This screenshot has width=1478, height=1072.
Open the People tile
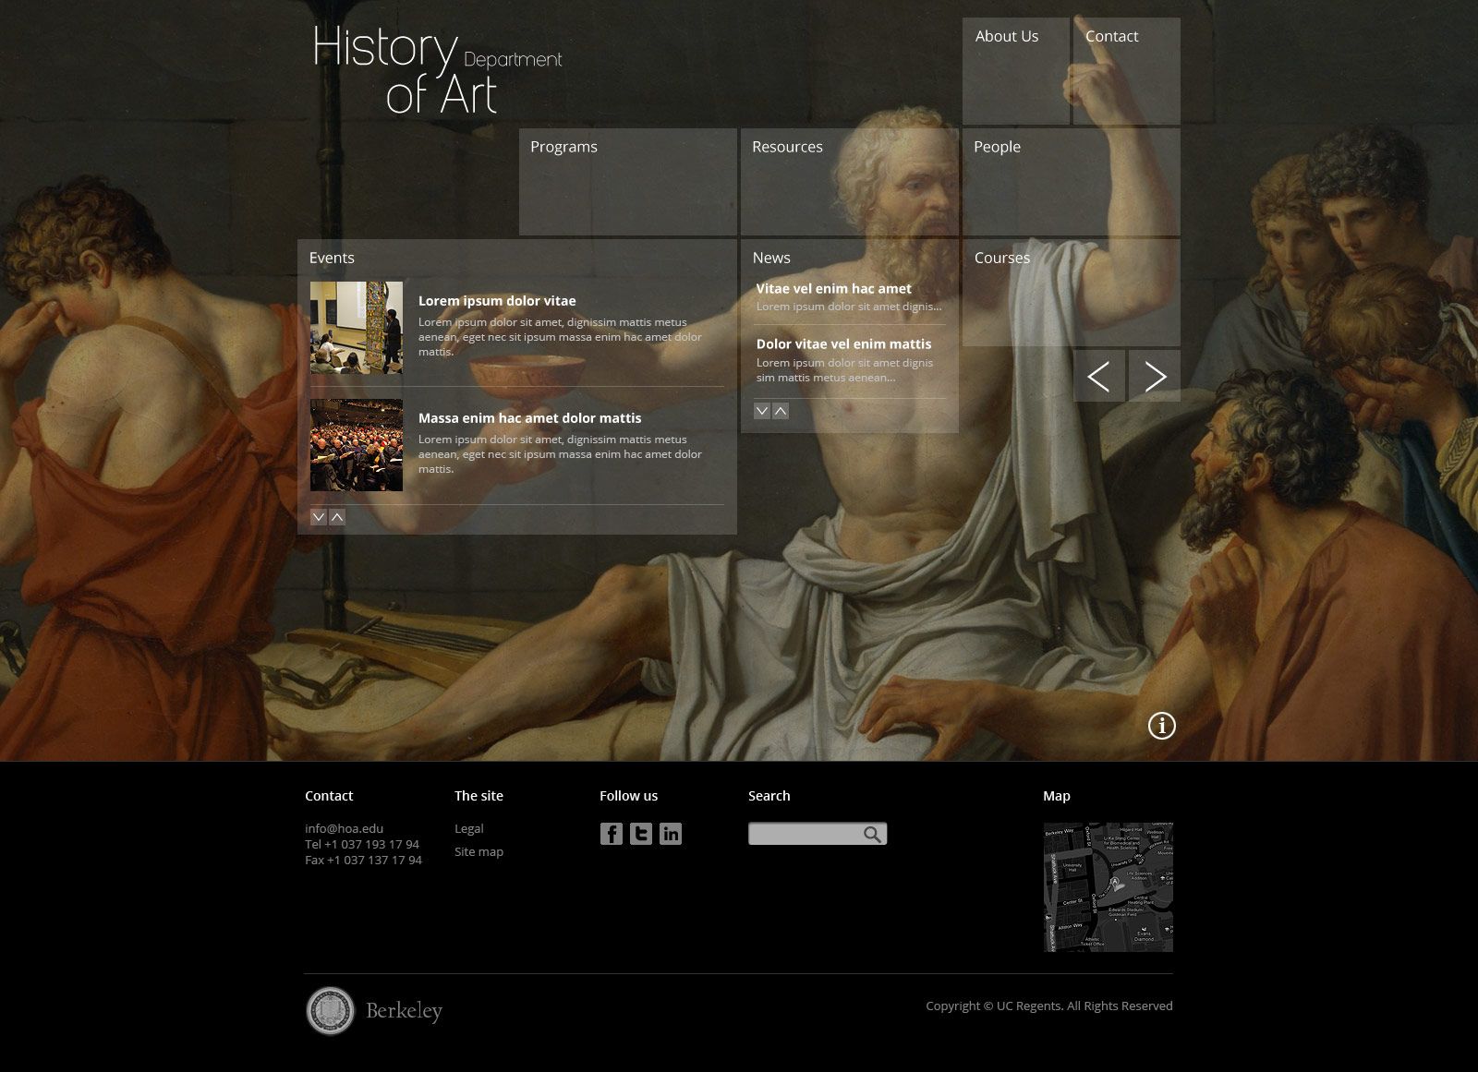point(1072,182)
